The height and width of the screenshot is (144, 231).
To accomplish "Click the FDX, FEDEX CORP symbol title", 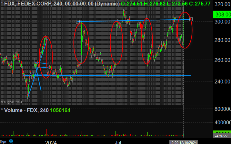I will 28,4.
